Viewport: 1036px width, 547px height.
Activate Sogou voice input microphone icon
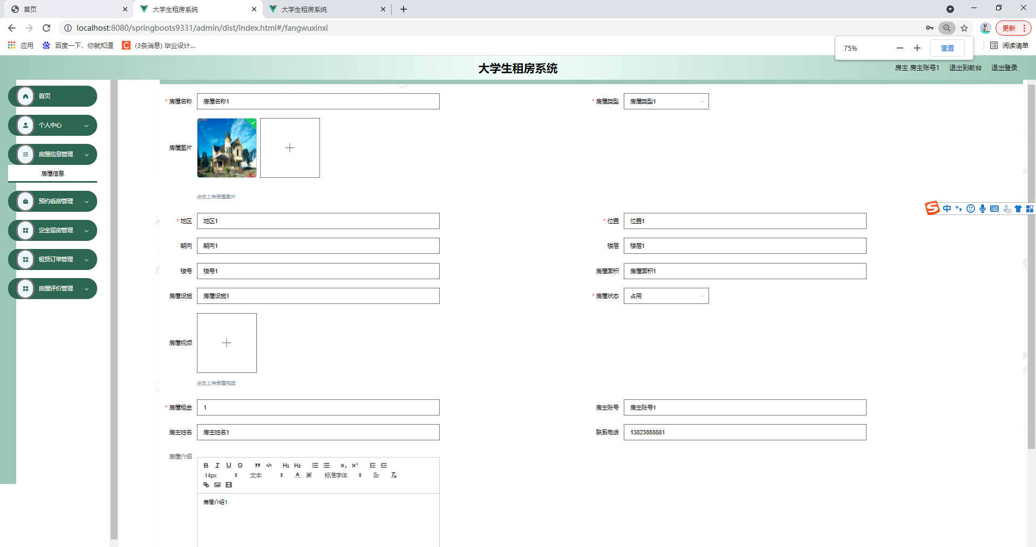coord(983,209)
